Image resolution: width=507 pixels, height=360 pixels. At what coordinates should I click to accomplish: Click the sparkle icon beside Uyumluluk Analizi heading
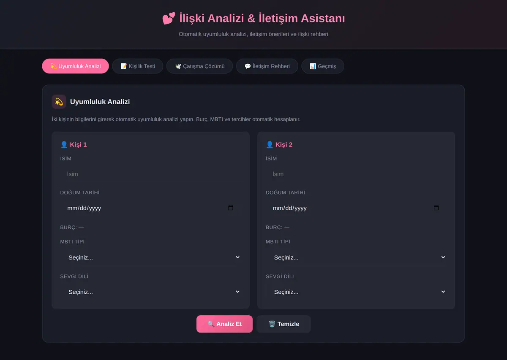59,102
